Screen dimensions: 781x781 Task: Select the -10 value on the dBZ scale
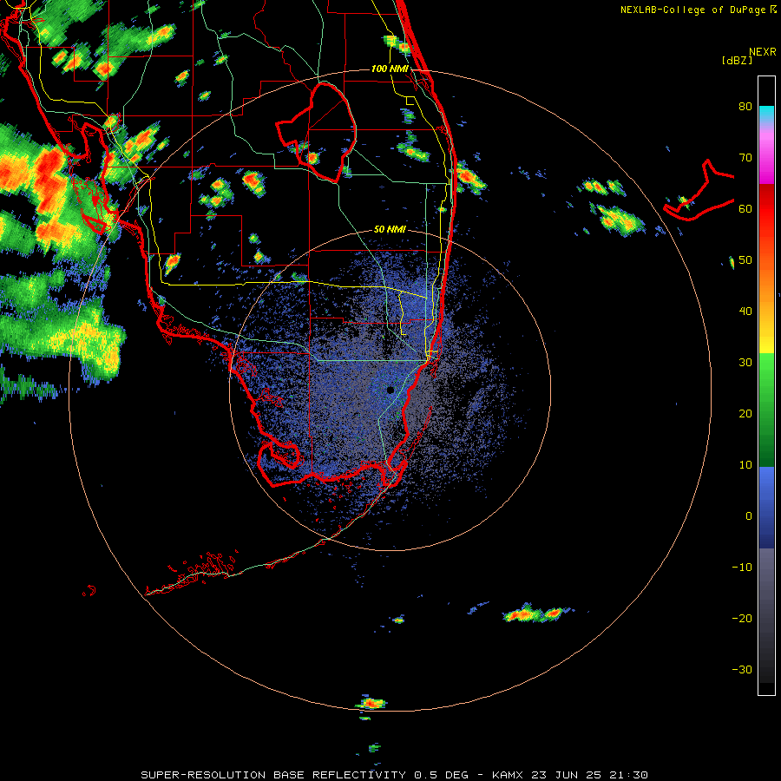tap(742, 568)
